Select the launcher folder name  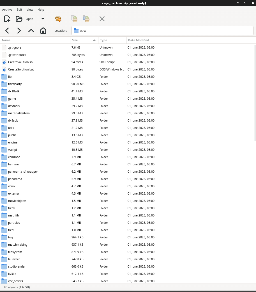(x=14, y=259)
